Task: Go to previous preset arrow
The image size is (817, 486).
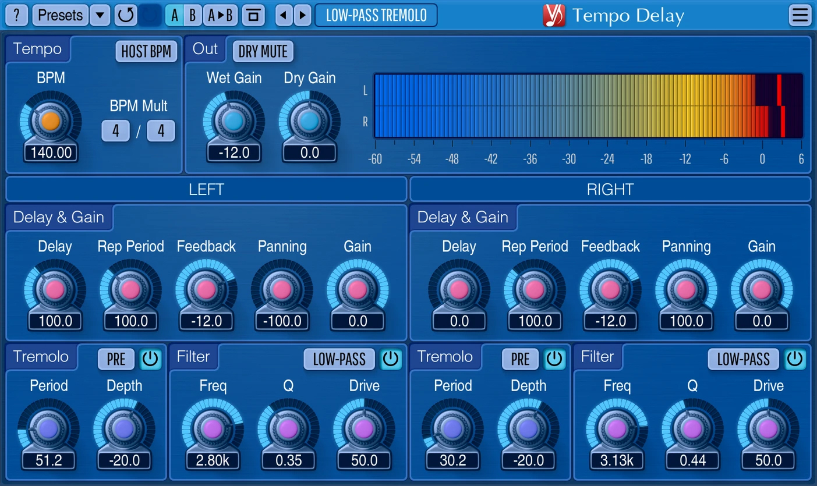Action: coord(284,15)
